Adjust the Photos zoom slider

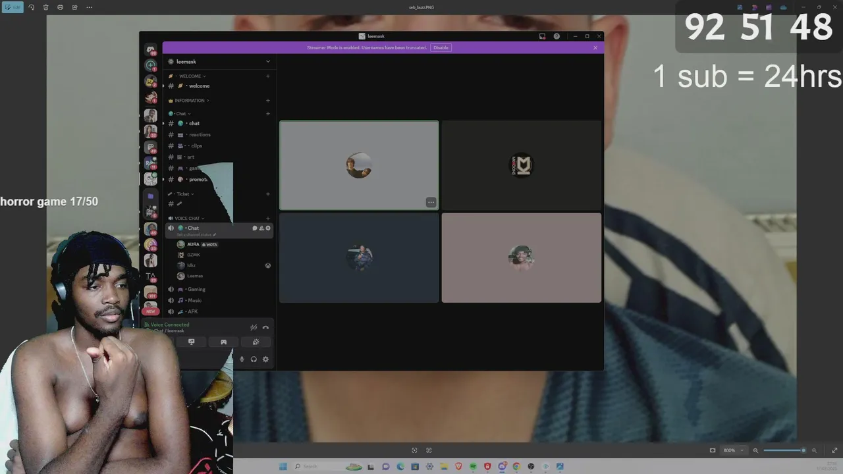tap(784, 450)
